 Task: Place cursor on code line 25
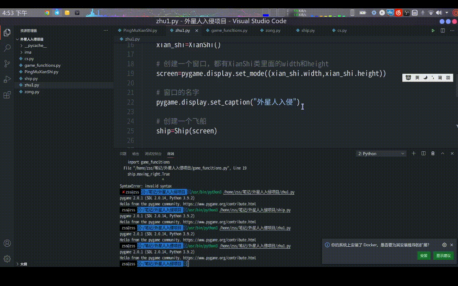186,131
